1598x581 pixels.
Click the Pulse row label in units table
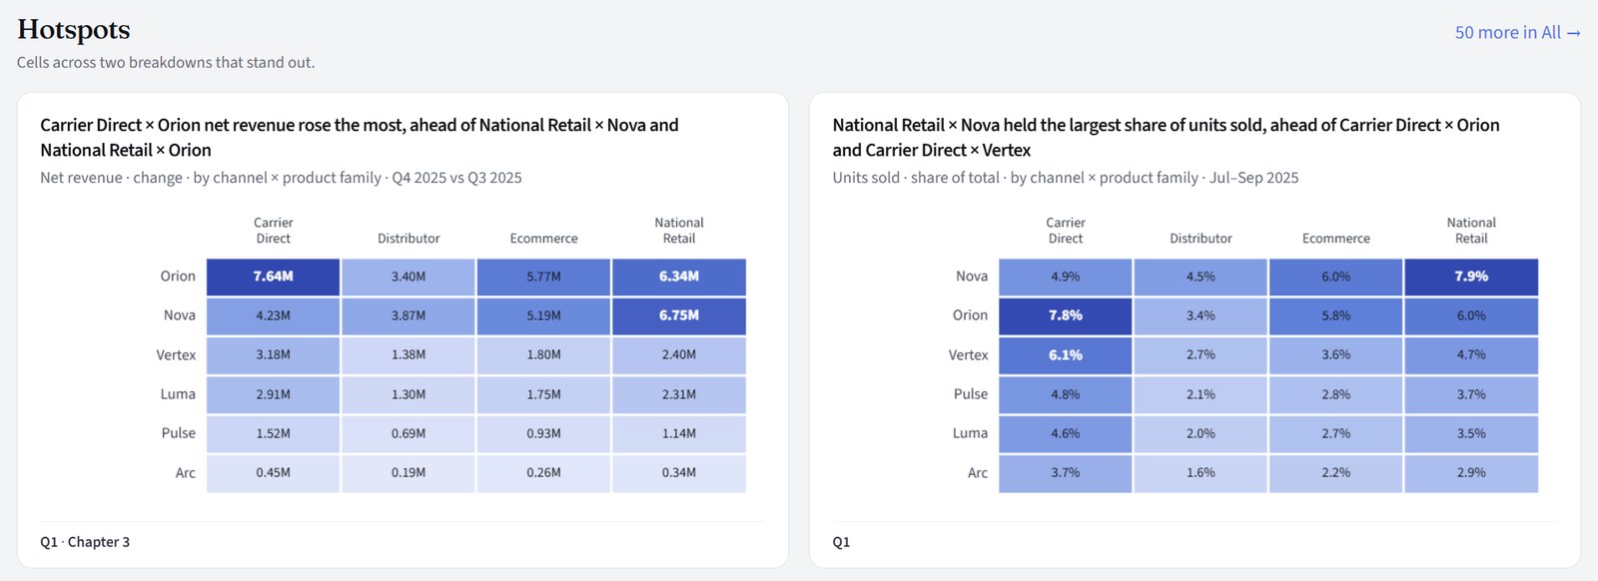971,394
